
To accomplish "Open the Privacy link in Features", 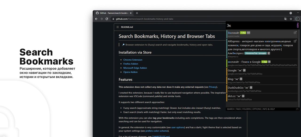I will point(213,87).
